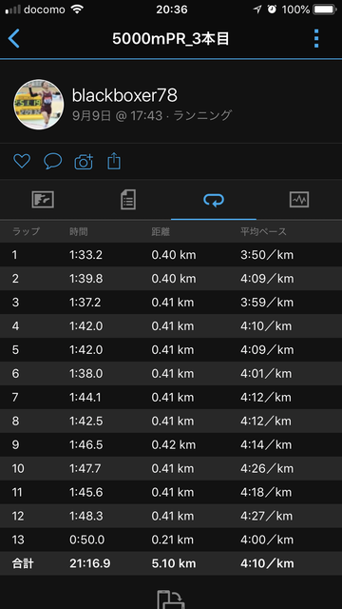This screenshot has width=342, height=609.
Task: Select lap 6 row with 1:38.0
Action: click(x=171, y=374)
